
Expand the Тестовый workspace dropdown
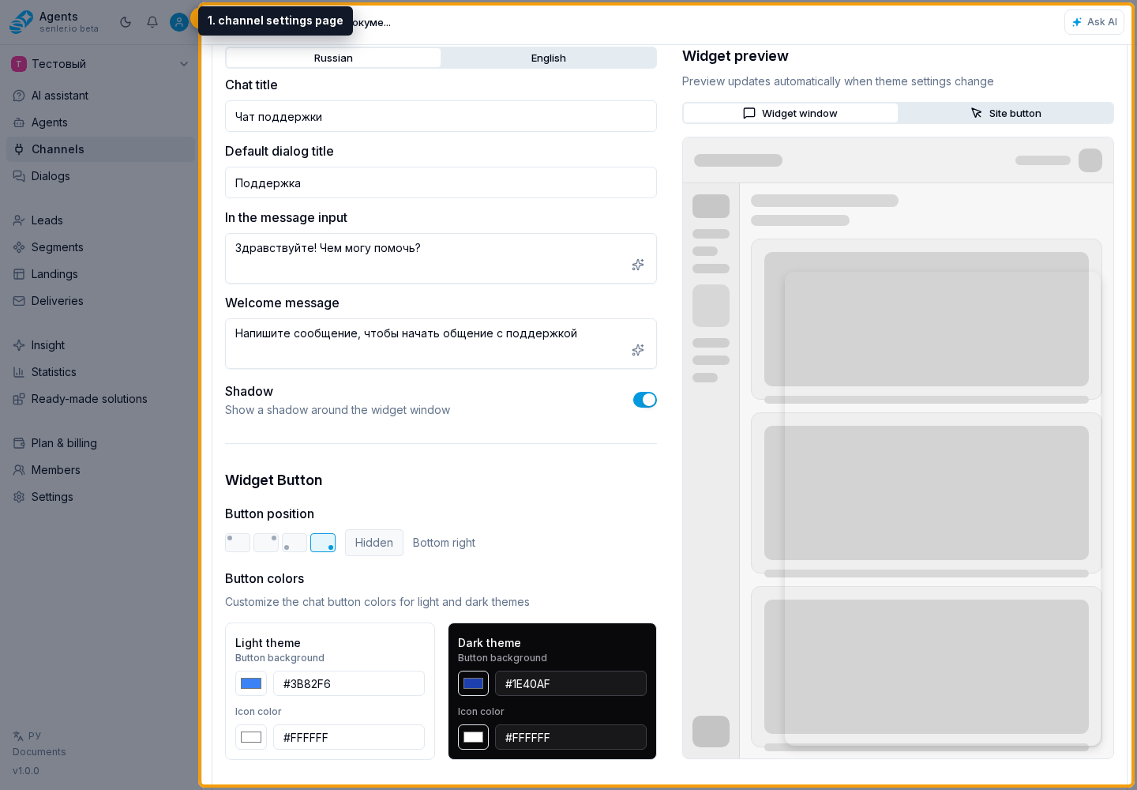[100, 64]
